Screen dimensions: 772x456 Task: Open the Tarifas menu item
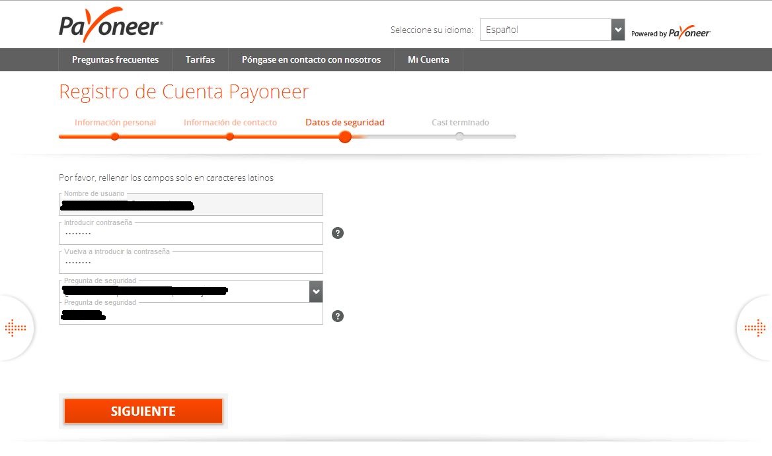click(200, 59)
